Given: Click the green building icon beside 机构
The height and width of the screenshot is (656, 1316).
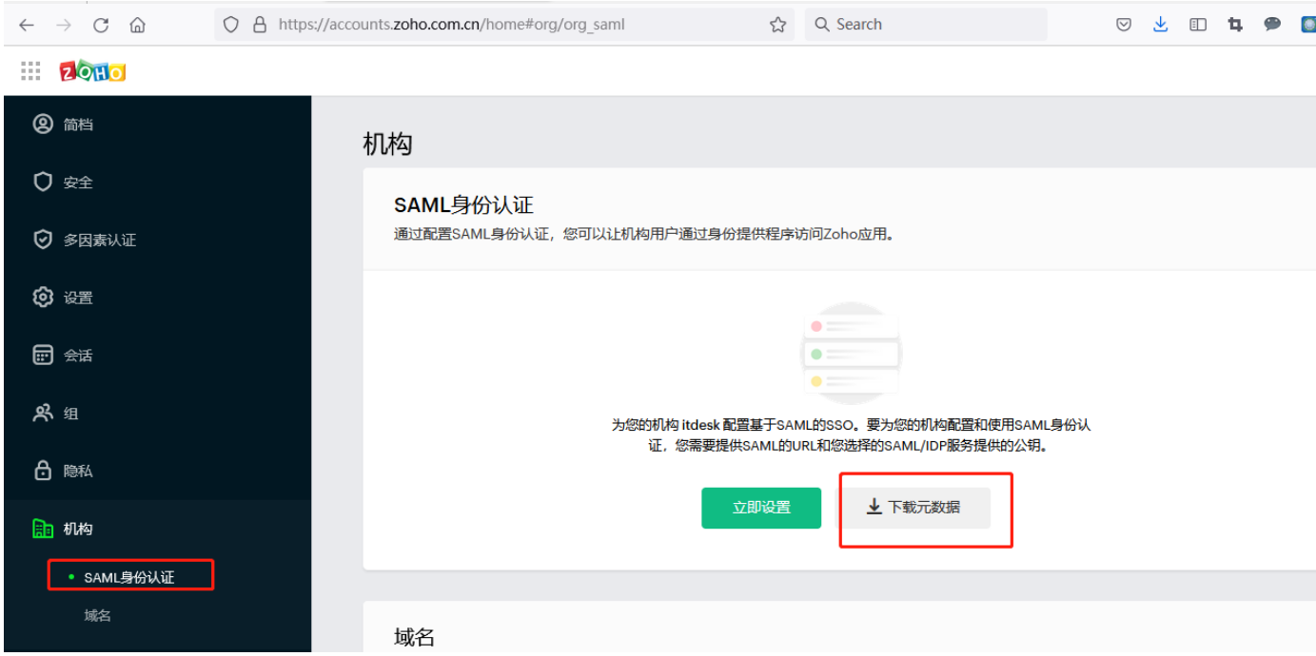Looking at the screenshot, I should pos(43,529).
